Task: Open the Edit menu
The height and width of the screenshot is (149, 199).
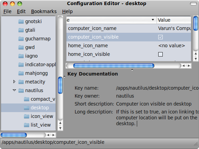Action: (21, 11)
